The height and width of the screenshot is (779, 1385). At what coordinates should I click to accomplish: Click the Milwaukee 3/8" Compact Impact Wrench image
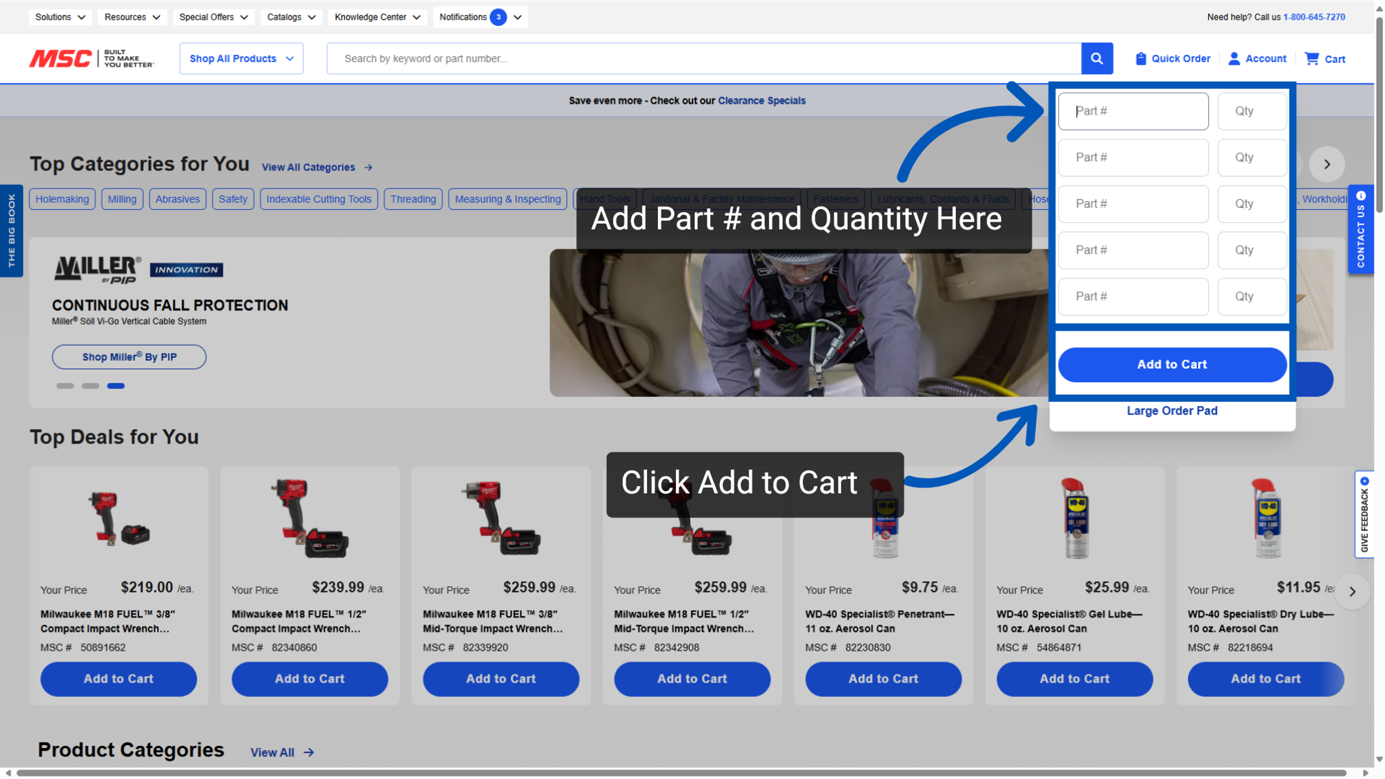pyautogui.click(x=119, y=518)
